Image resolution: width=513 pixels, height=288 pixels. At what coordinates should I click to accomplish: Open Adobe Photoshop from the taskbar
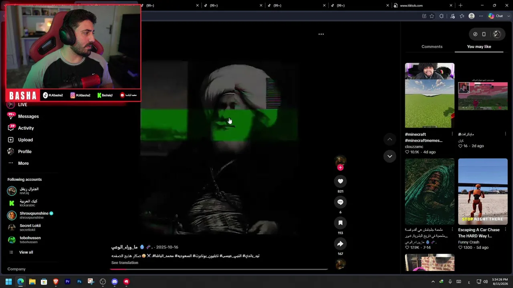pos(79,282)
